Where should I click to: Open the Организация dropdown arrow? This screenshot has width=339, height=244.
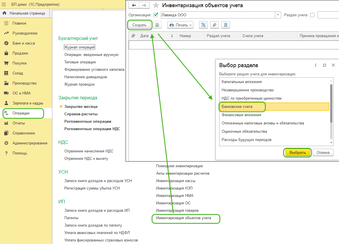coord(278,15)
